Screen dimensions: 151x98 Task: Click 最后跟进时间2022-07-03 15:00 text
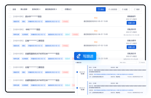pos(96,45)
